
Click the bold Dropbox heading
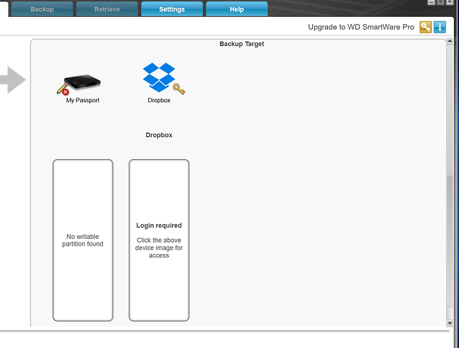tap(159, 135)
